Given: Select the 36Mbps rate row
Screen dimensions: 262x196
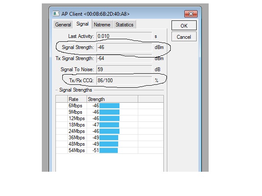Looking at the screenshot, I should pos(109,138).
